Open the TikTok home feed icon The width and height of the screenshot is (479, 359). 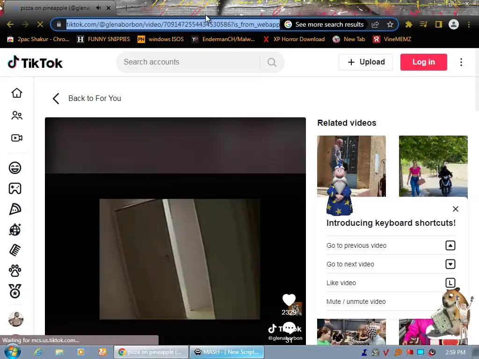point(17,93)
